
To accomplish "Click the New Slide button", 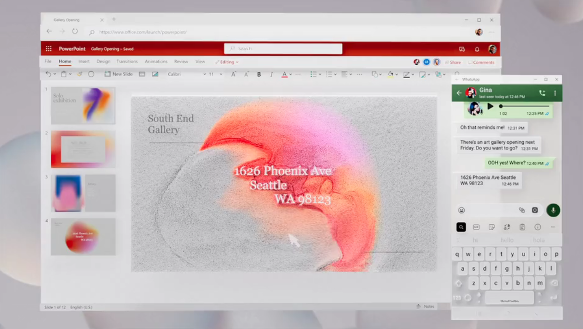I will 118,74.
